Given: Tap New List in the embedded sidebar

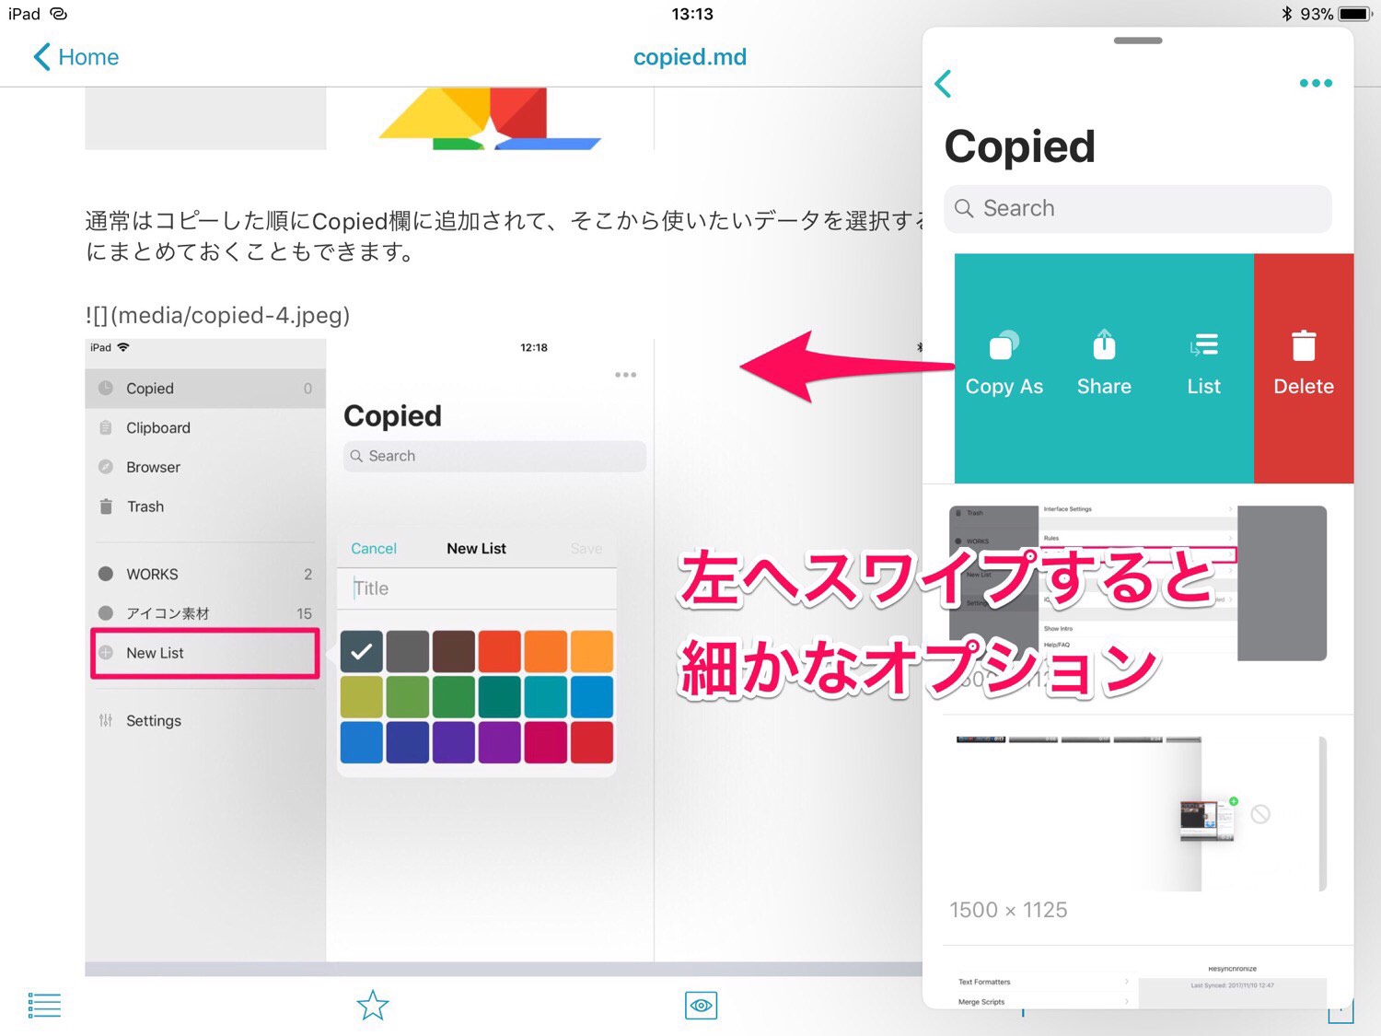Looking at the screenshot, I should [205, 653].
